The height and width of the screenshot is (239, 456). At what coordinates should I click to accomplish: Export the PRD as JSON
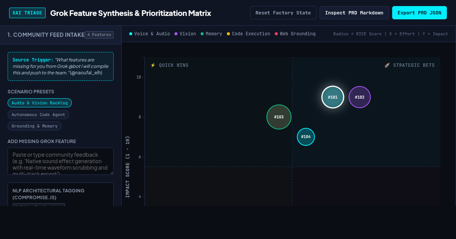[420, 13]
